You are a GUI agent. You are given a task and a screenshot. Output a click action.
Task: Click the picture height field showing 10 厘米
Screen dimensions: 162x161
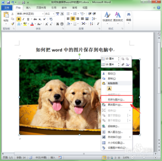pyautogui.click(x=112, y=59)
